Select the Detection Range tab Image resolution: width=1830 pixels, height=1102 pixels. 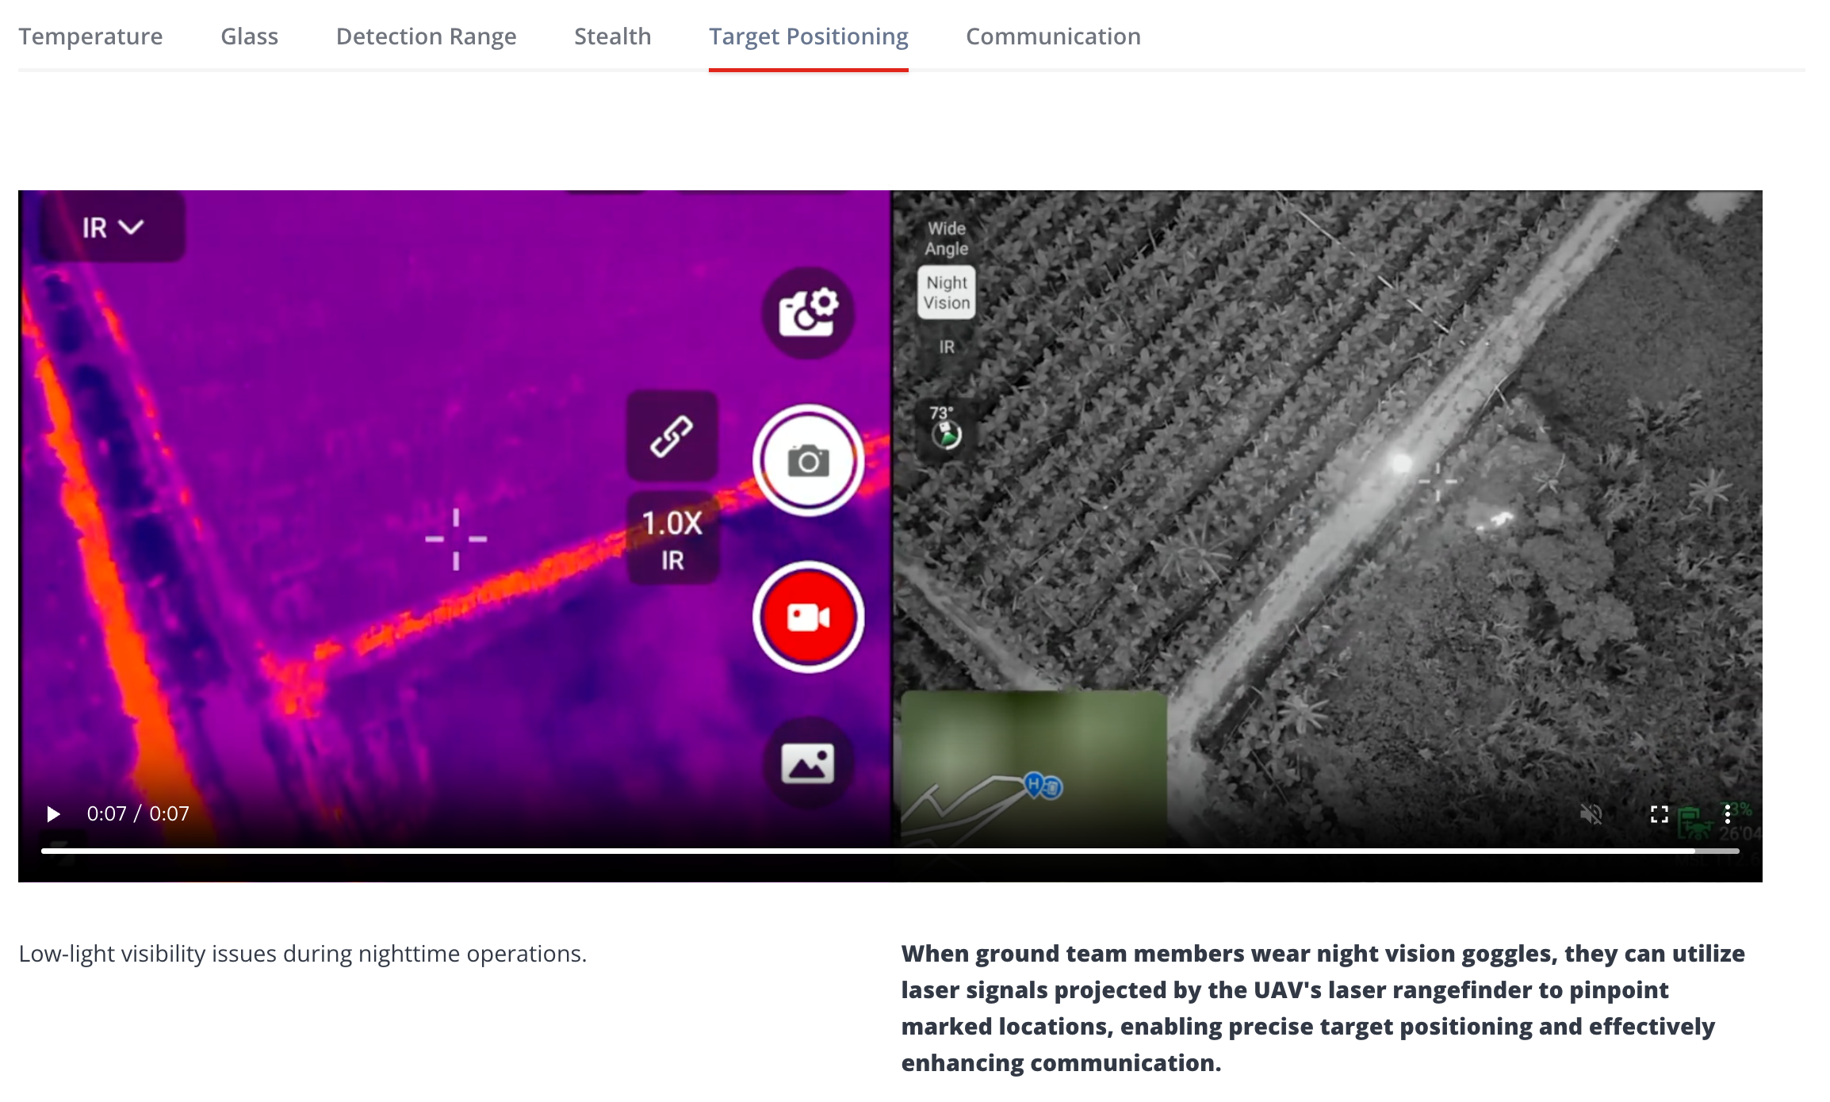pos(426,36)
